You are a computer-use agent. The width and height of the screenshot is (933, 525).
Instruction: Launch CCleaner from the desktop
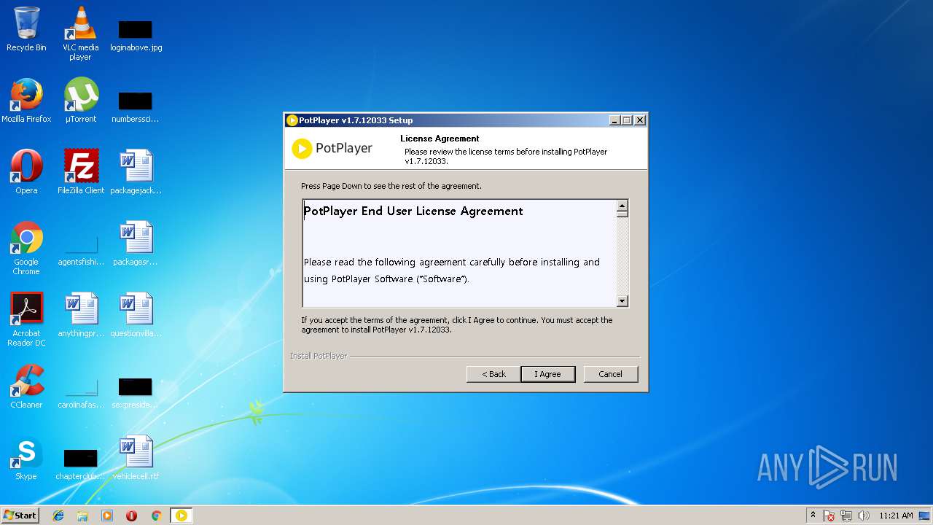(x=26, y=386)
